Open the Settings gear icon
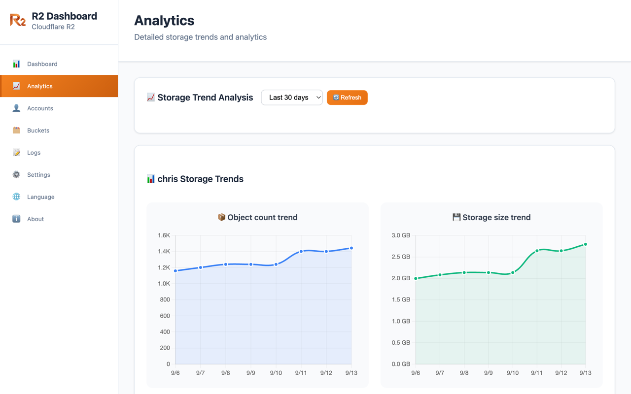The width and height of the screenshot is (631, 394). click(x=16, y=174)
